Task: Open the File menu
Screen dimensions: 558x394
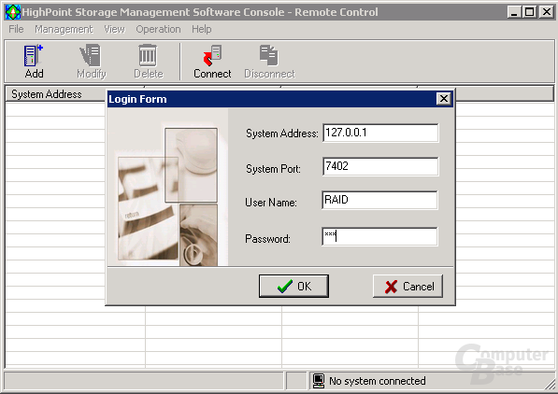Action: tap(16, 29)
